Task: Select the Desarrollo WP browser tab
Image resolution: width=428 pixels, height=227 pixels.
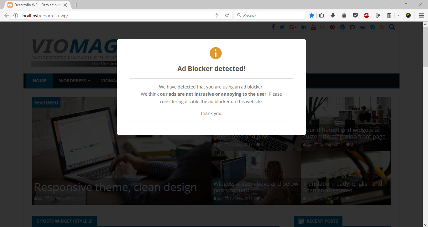Action: 38,5
